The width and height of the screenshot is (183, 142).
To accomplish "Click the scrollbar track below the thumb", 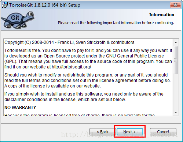I will click(x=176, y=92).
